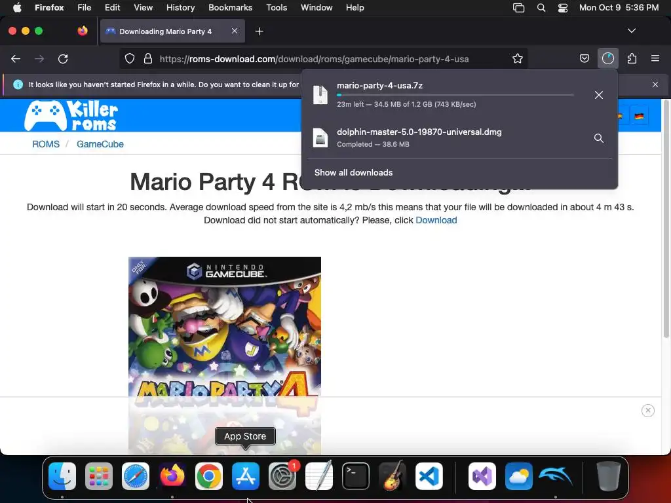
Task: Open the View menu
Action: [143, 8]
